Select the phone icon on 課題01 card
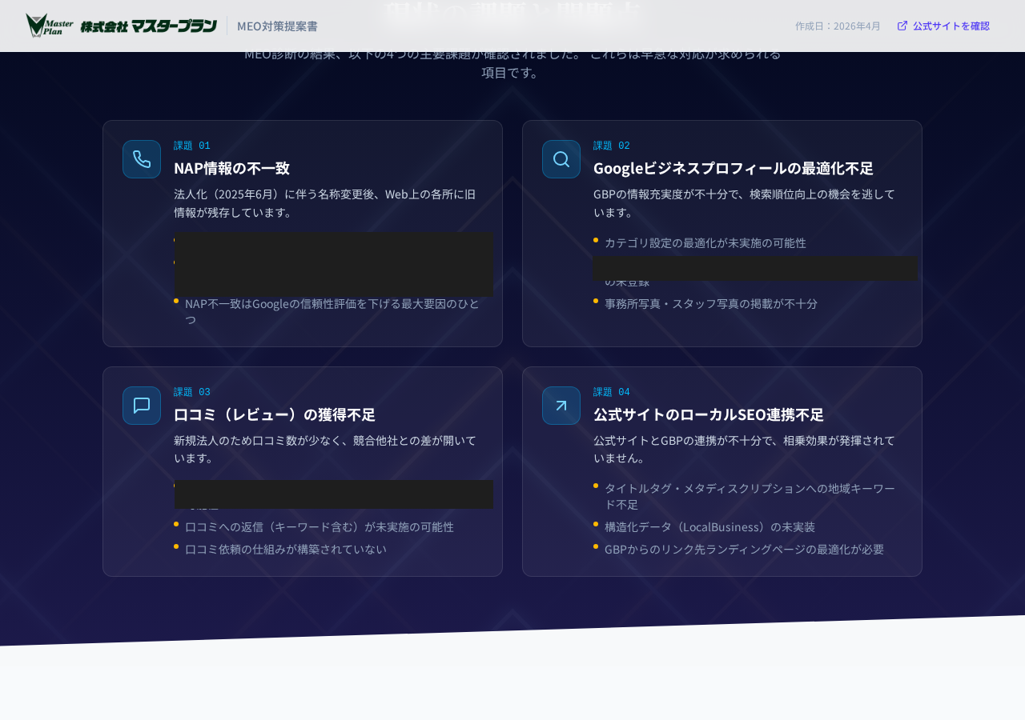Image resolution: width=1025 pixels, height=720 pixels. tap(142, 158)
